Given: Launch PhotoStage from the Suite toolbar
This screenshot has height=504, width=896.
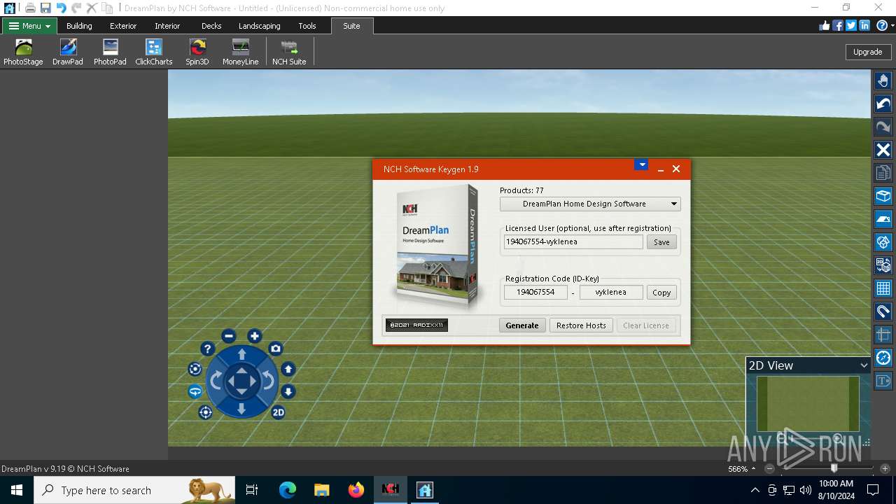Looking at the screenshot, I should (23, 52).
